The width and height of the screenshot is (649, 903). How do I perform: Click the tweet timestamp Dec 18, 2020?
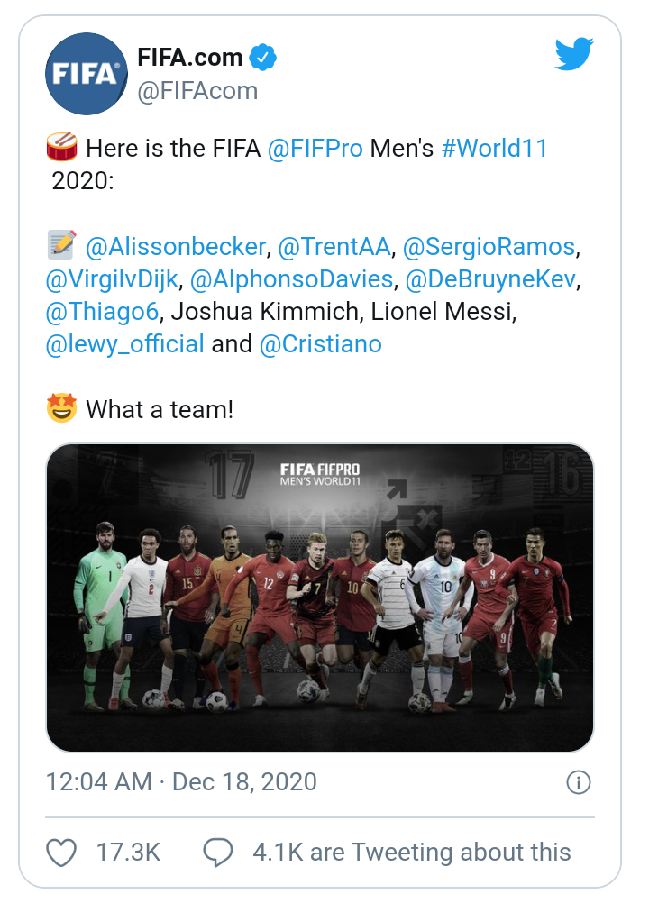click(x=181, y=781)
